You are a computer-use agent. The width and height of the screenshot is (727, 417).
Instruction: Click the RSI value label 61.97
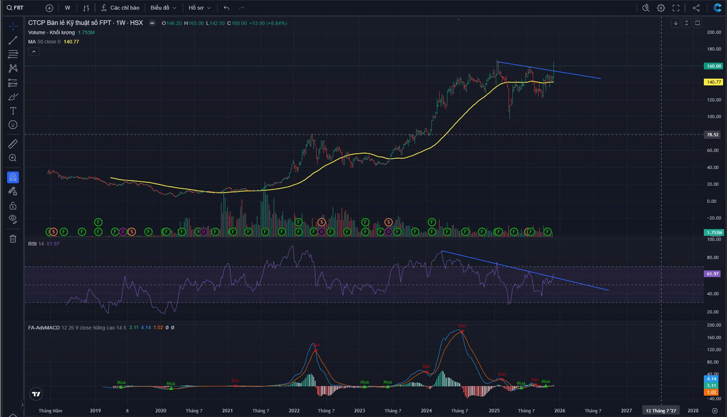pos(713,274)
